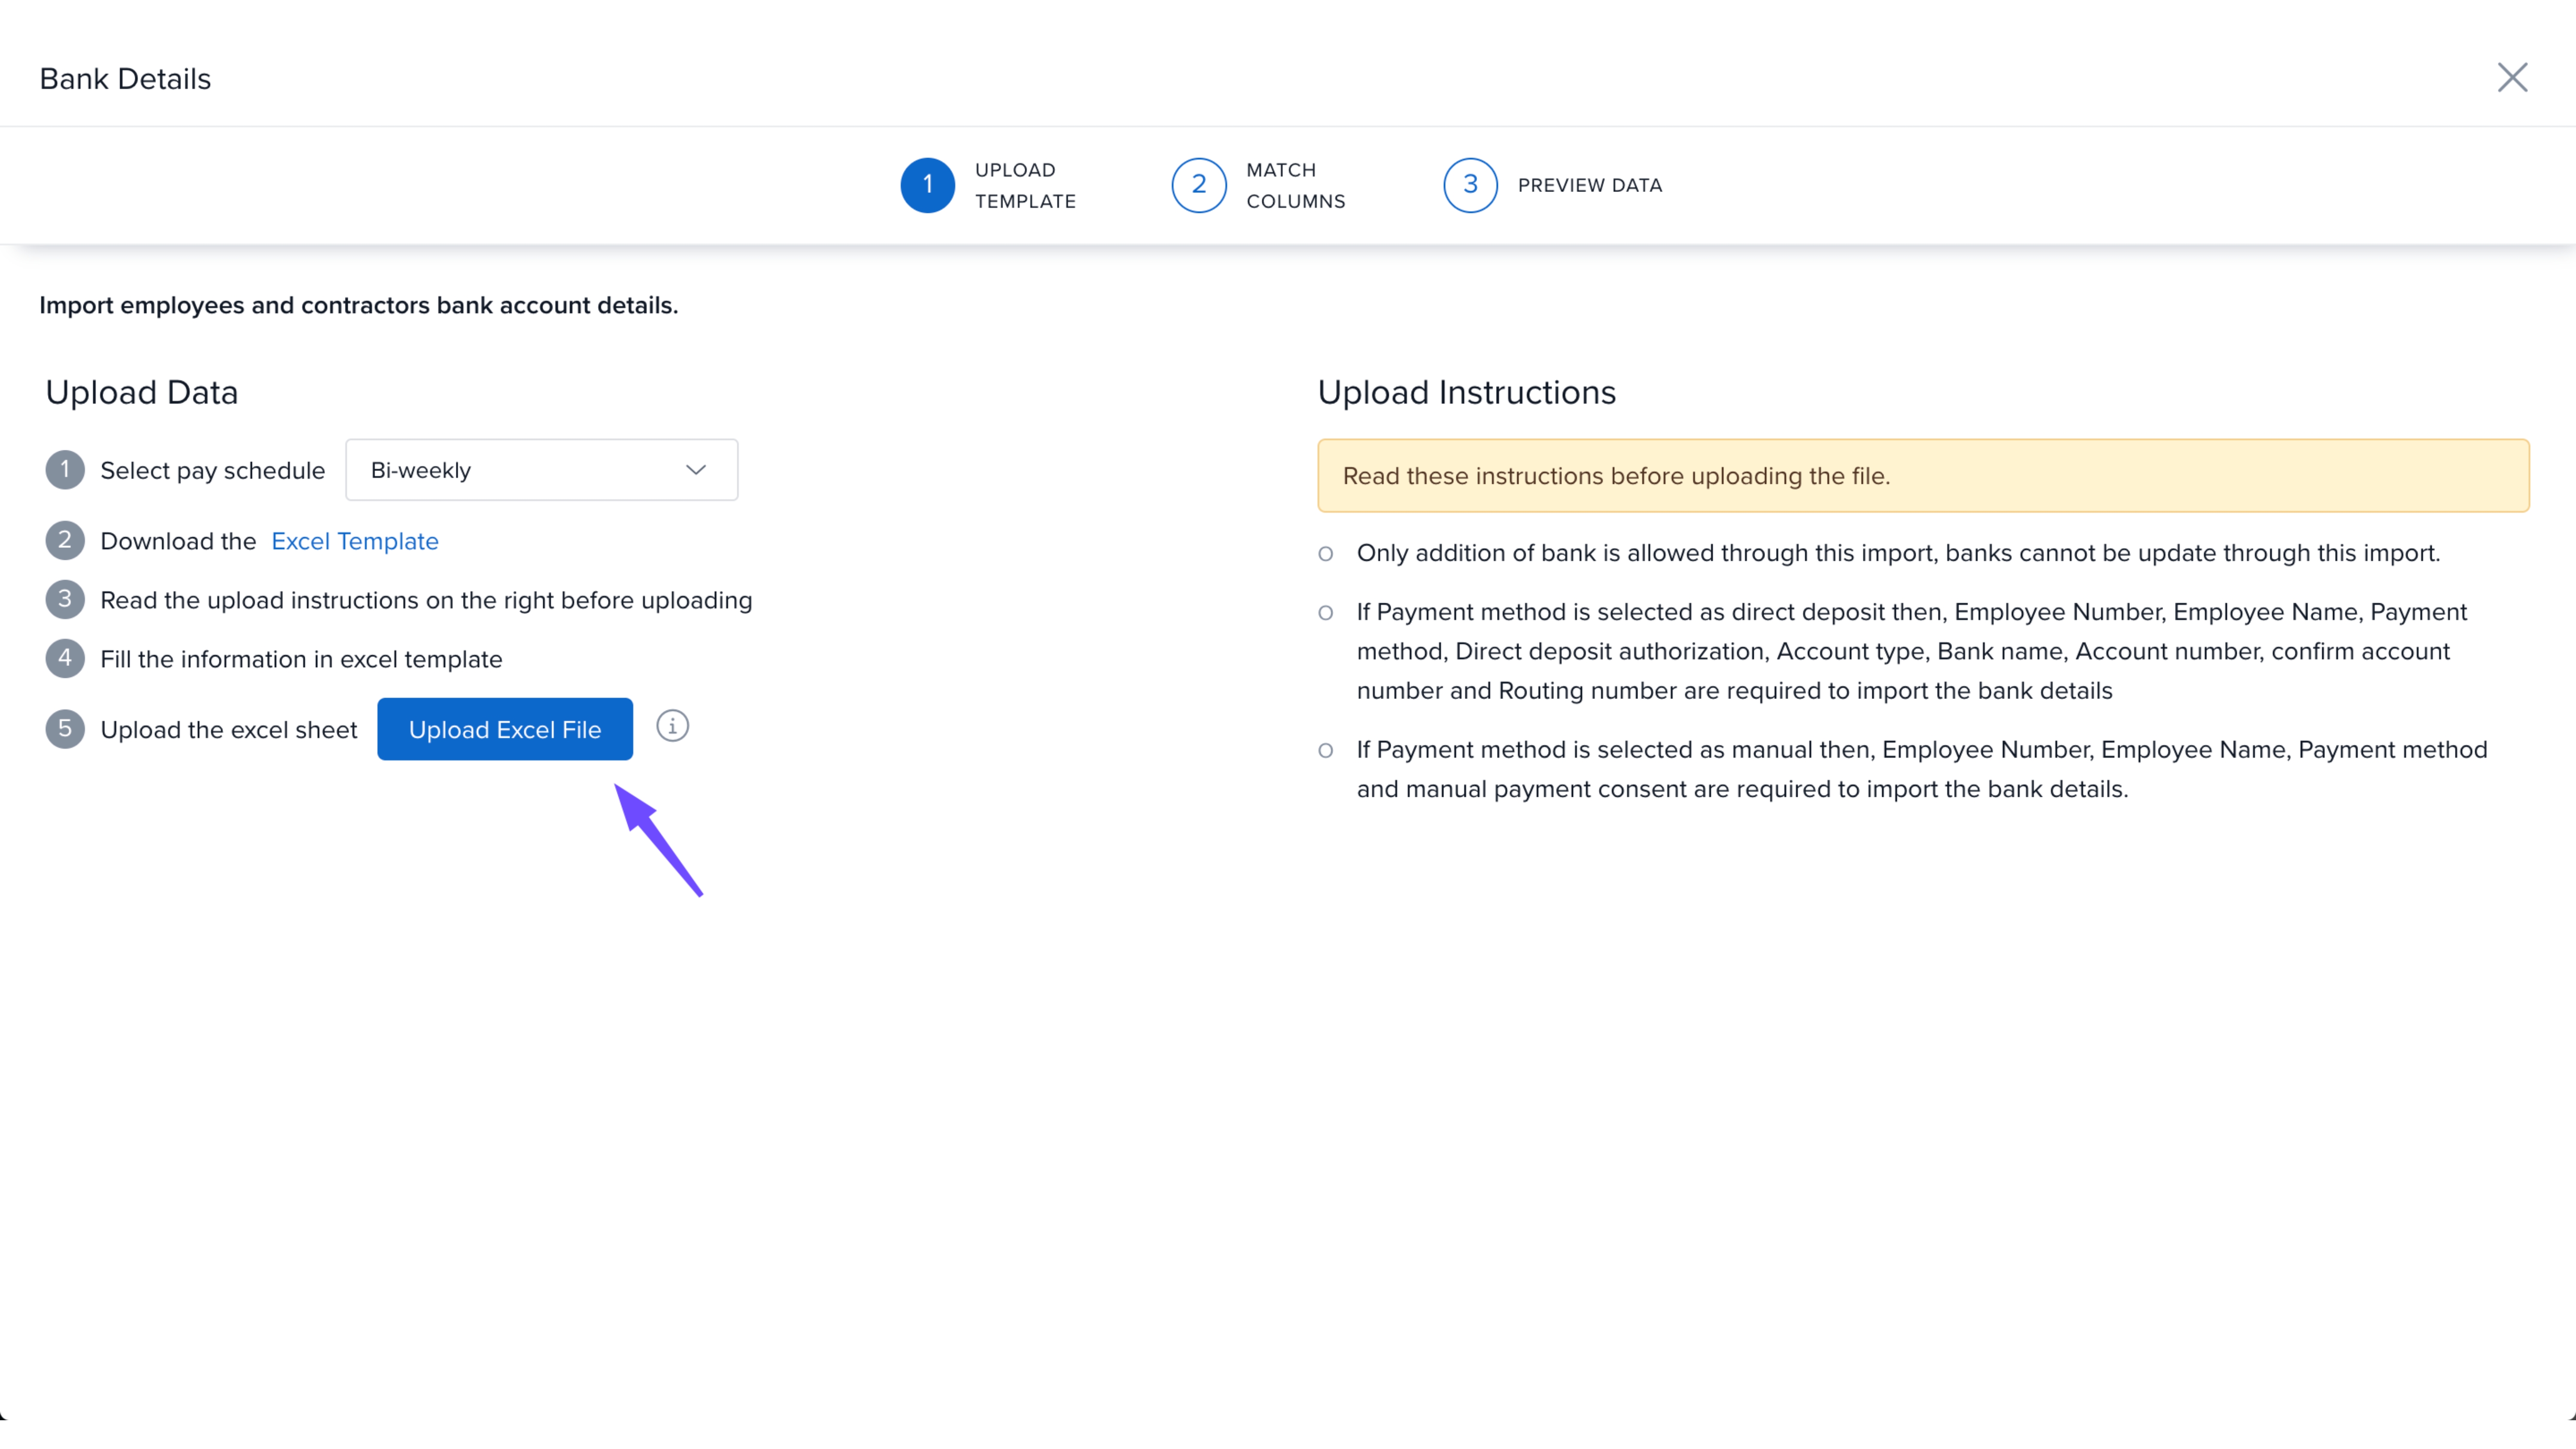Click the gray step 5 badge beside Upload

(x=65, y=729)
